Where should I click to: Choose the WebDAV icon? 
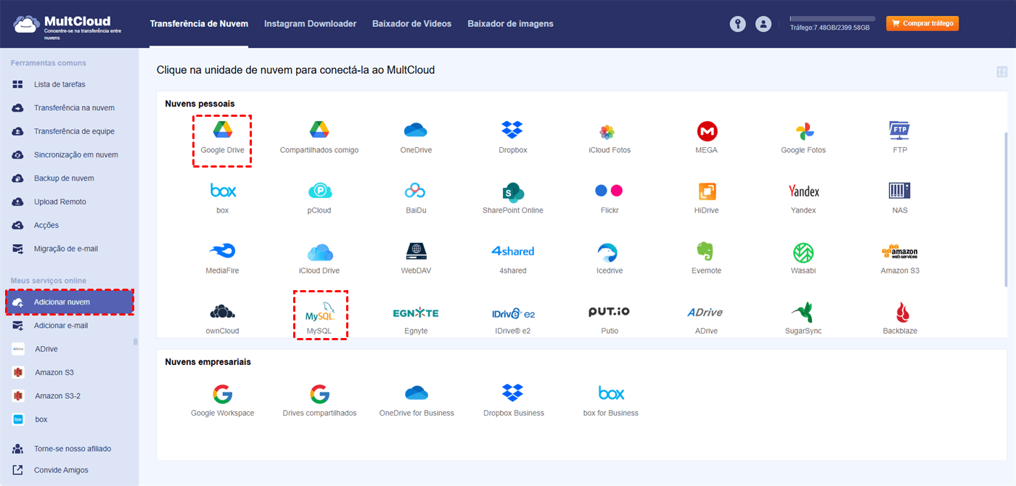415,251
